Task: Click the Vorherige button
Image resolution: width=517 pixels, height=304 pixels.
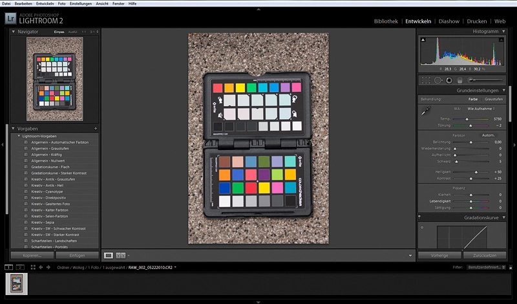Action: tap(439, 255)
